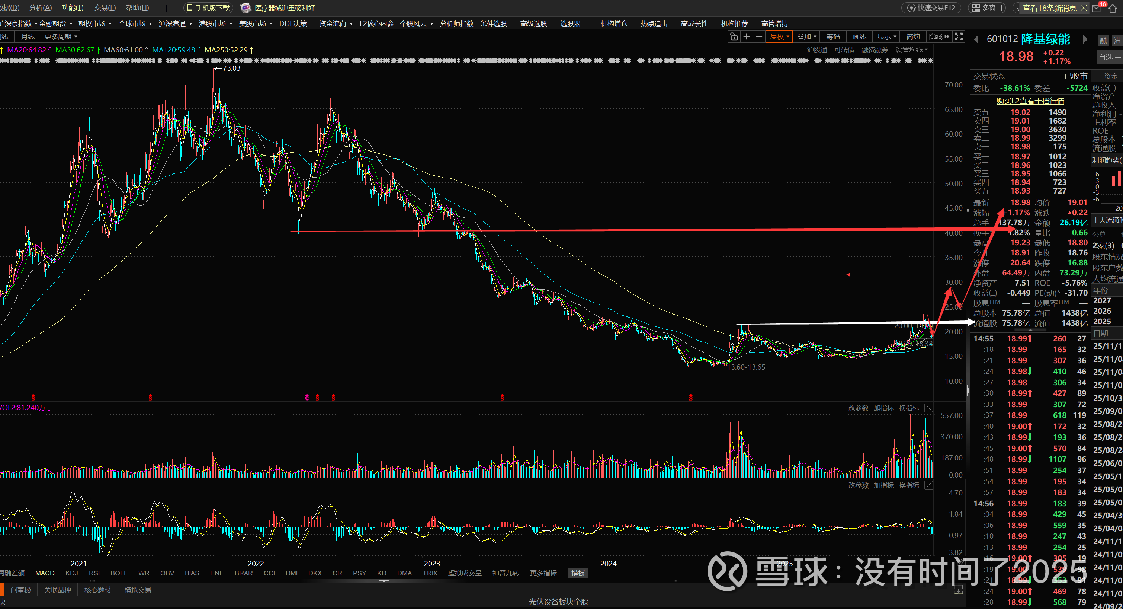Viewport: 1123px width, 609px height.
Task: Zoom in with the plus icon
Action: coord(746,36)
